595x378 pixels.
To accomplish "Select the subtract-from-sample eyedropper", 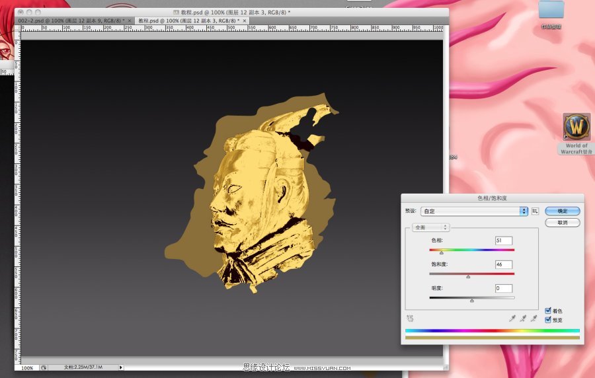I will [534, 318].
